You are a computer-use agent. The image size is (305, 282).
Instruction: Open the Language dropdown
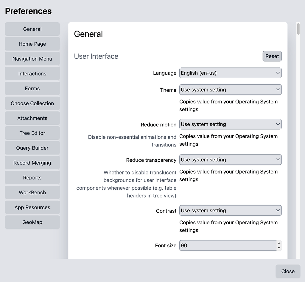coord(230,73)
